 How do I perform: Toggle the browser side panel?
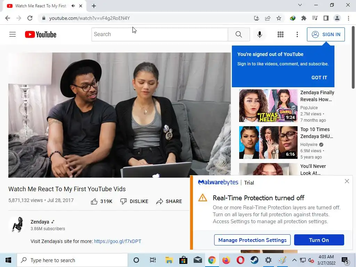click(326, 18)
